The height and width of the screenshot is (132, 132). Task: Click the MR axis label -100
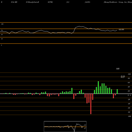pyautogui.click(x=129, y=116)
